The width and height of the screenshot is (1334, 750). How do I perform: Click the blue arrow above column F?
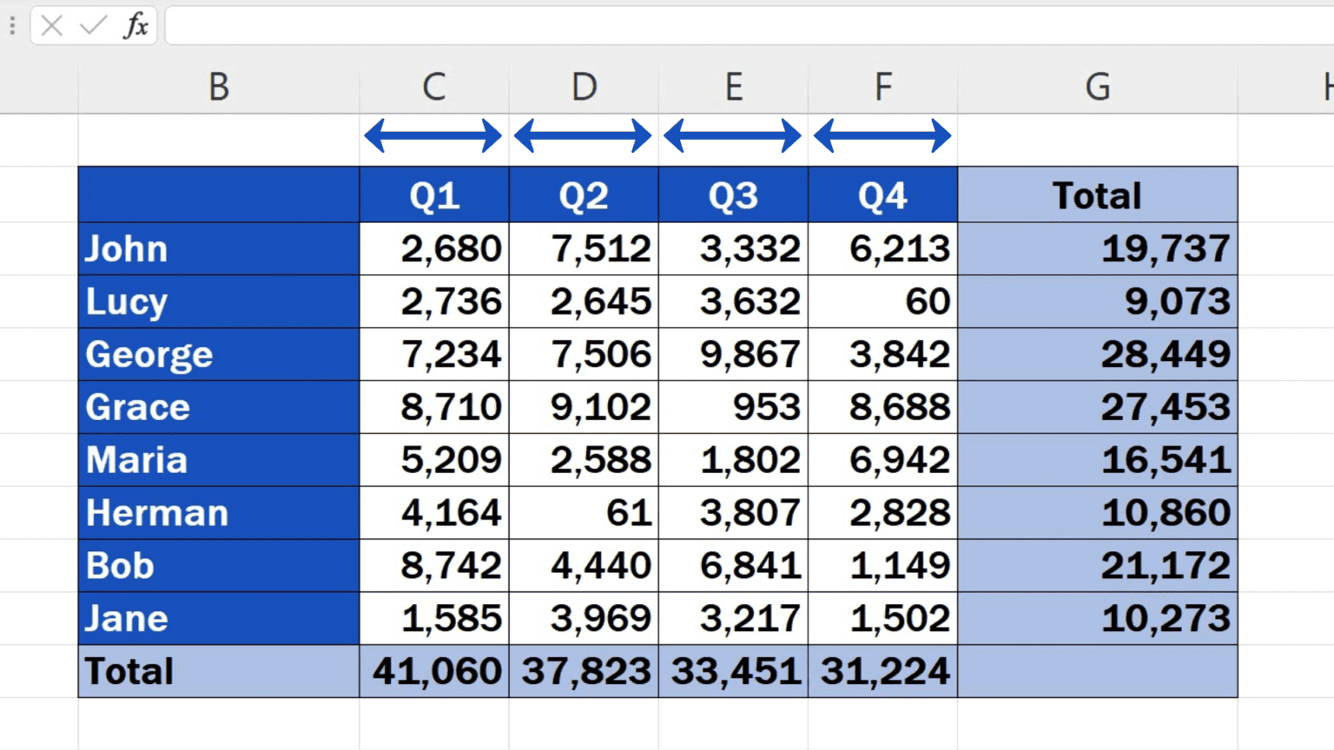(x=882, y=135)
